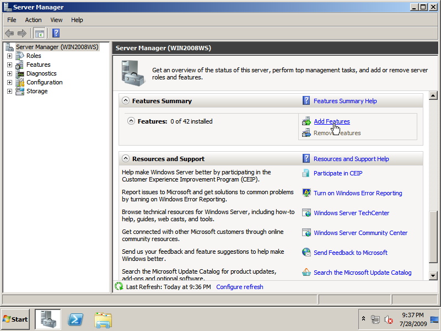The width and height of the screenshot is (441, 331).
Task: Open the View menu
Action: [x=56, y=20]
